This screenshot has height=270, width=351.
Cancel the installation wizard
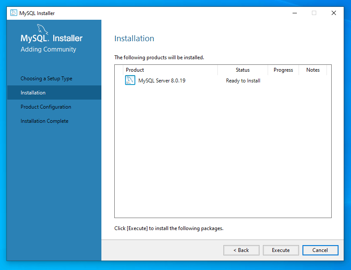coord(320,250)
